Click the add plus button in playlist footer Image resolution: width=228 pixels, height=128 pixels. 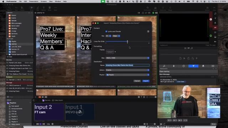(32, 57)
